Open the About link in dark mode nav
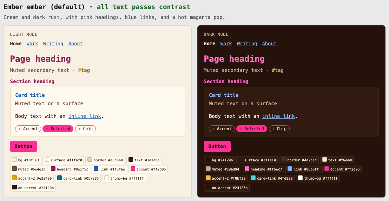Screen dimensions: 389x201 [x=269, y=43]
